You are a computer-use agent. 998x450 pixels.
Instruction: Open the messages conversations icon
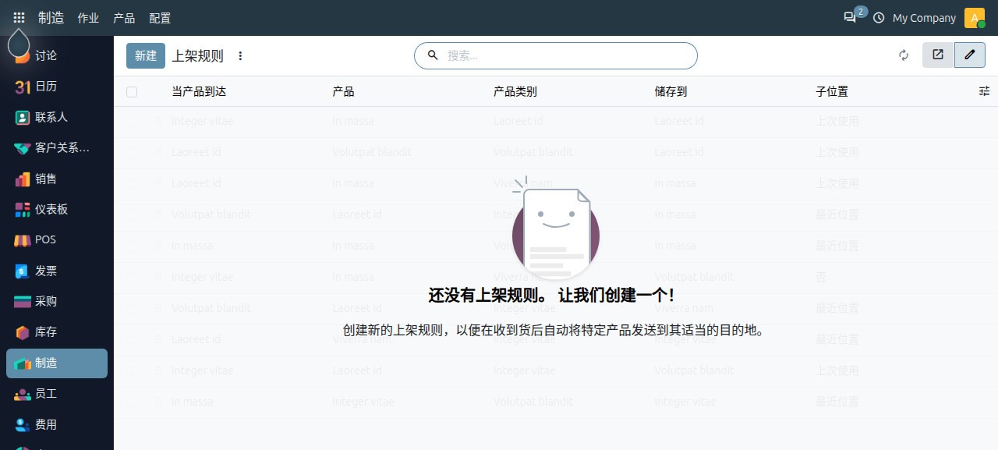850,17
